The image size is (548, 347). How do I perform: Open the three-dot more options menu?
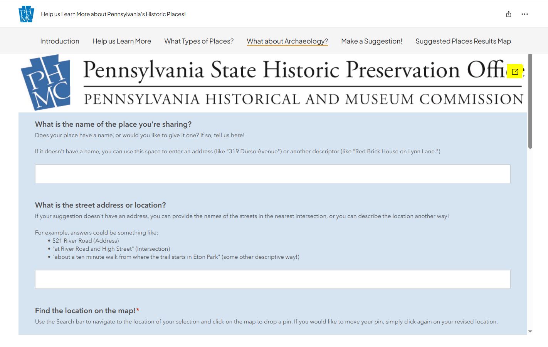[x=524, y=14]
